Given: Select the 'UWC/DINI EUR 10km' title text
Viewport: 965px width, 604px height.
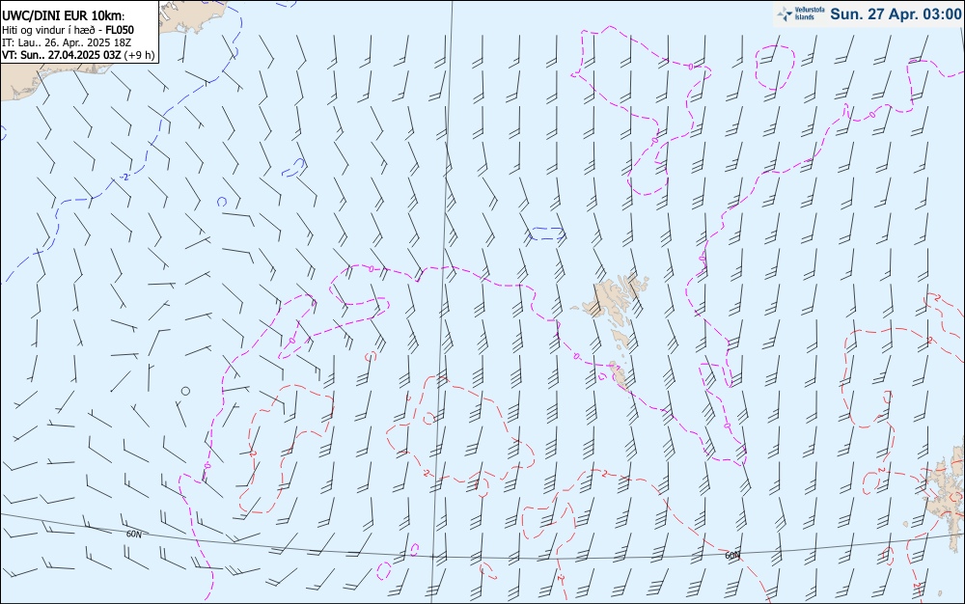Looking at the screenshot, I should click(x=62, y=16).
